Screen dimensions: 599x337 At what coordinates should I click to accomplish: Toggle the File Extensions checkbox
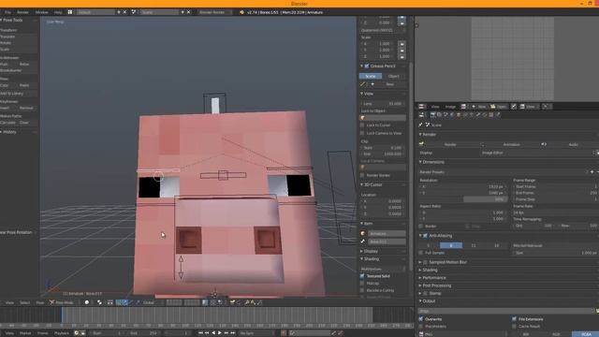coord(514,319)
